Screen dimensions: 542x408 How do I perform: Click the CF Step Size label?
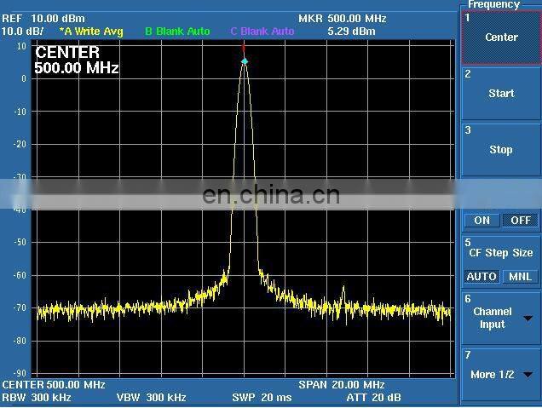(500, 253)
